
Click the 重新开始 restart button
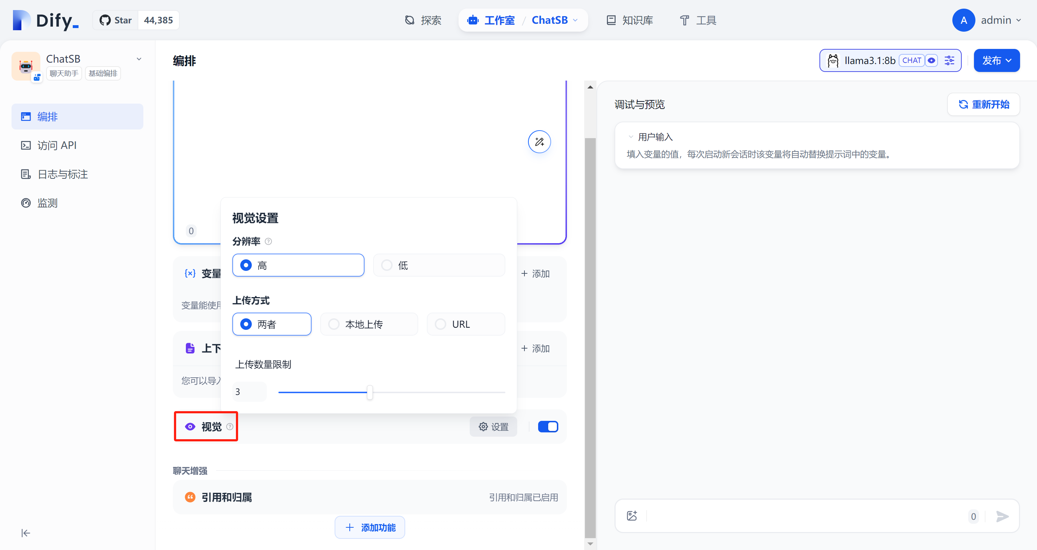coord(983,104)
